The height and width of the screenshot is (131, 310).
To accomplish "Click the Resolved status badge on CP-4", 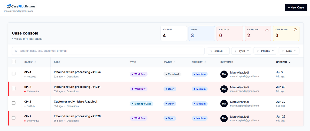I will pyautogui.click(x=172, y=74).
